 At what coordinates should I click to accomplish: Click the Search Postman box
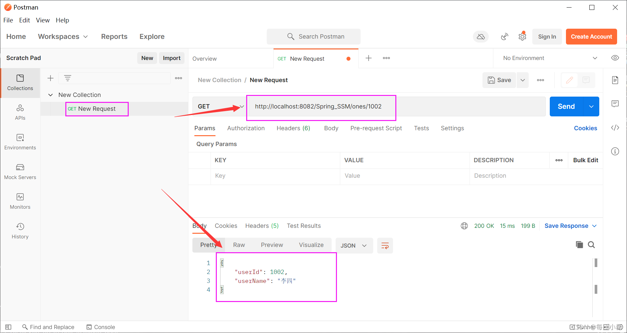coord(313,37)
